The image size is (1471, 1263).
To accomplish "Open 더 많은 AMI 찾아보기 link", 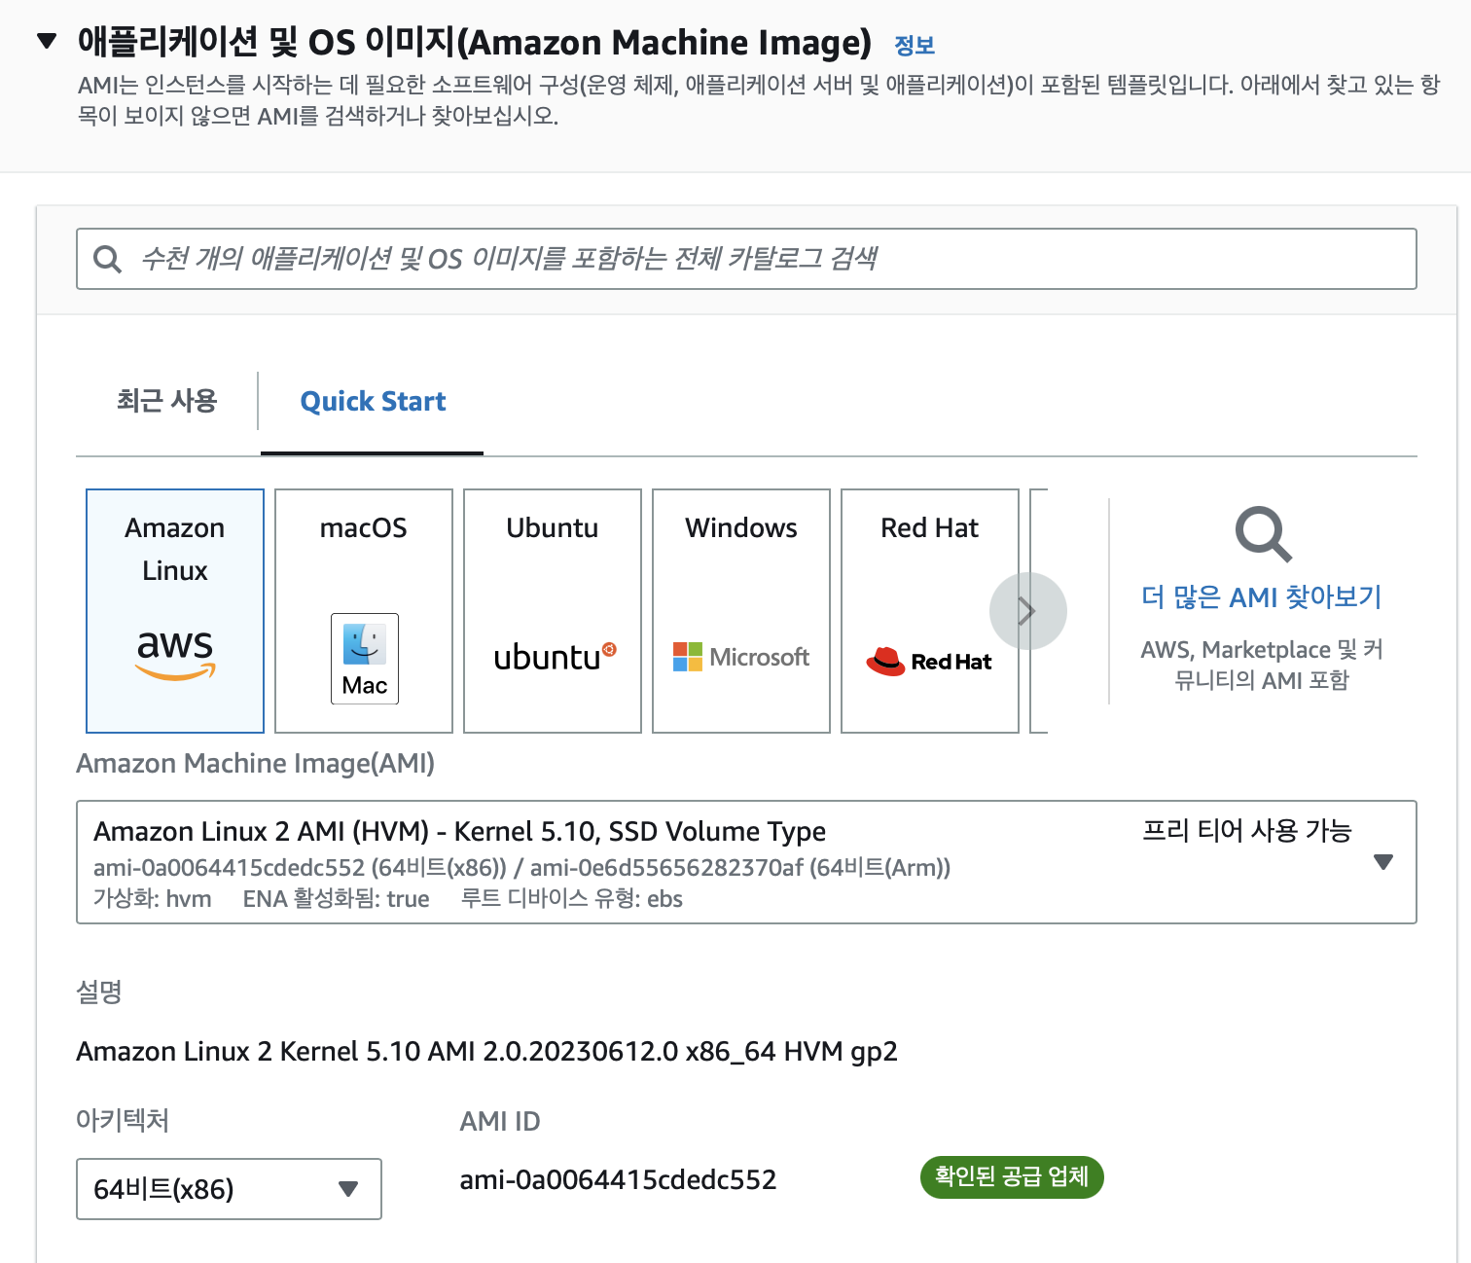I will [1262, 596].
